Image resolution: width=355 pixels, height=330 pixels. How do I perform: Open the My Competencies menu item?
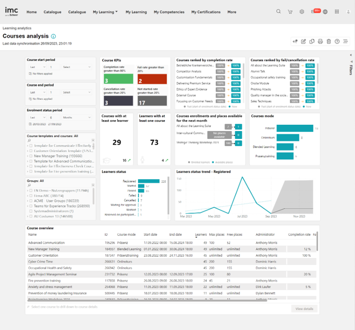click(x=169, y=12)
